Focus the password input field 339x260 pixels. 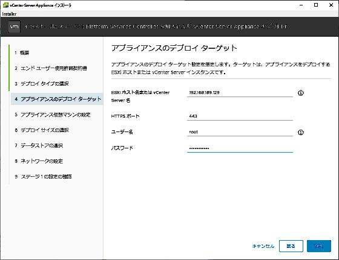[240, 148]
